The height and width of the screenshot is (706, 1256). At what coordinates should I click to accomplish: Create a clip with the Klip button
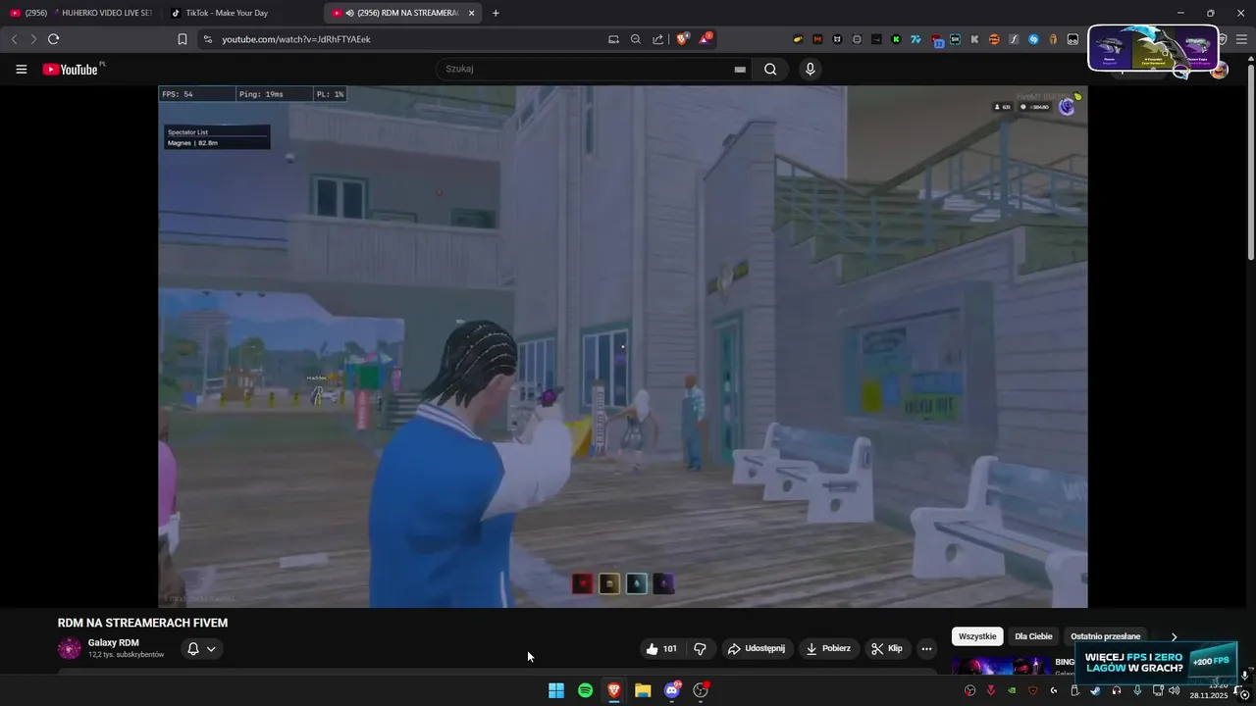[x=888, y=649]
